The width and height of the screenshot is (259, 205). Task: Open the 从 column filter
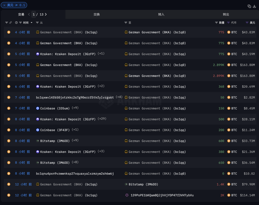click(x=37, y=23)
